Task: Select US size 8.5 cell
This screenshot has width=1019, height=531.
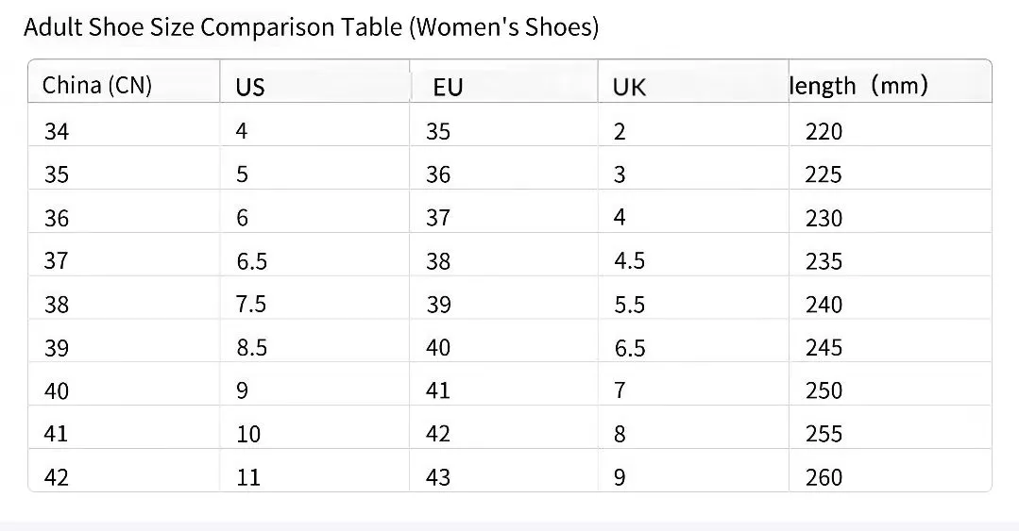Action: [252, 348]
